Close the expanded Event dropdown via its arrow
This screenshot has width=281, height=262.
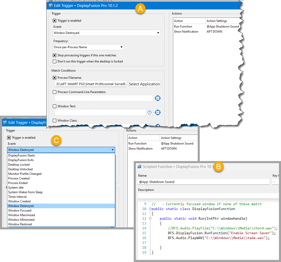112,150
